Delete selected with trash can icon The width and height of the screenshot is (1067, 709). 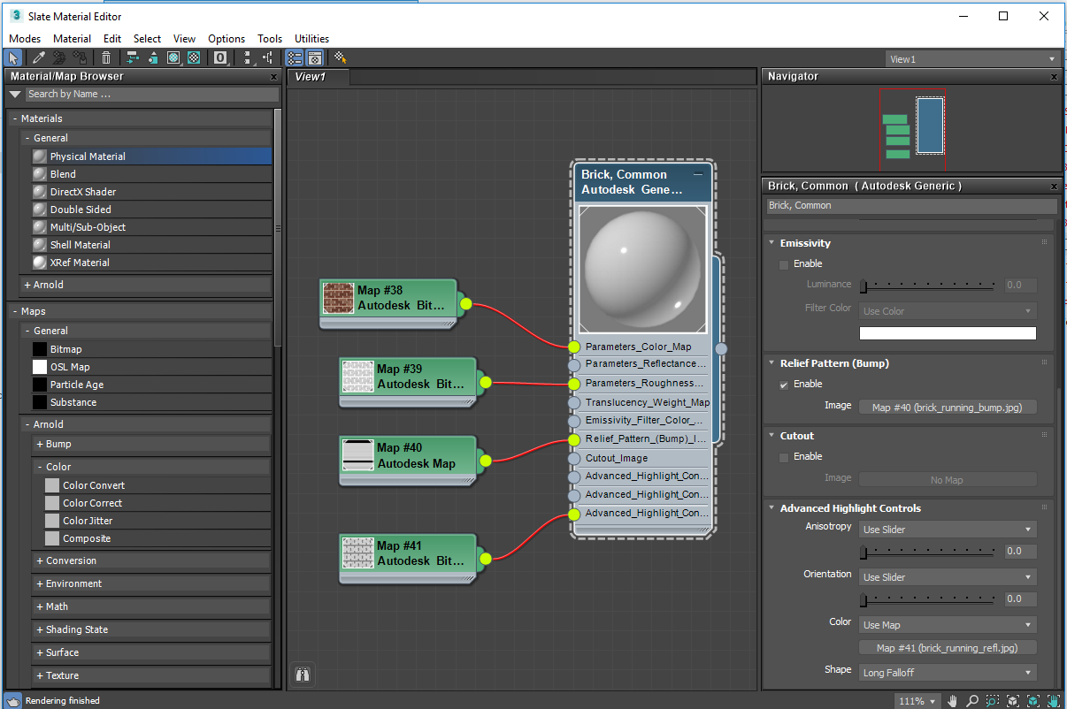click(x=106, y=58)
